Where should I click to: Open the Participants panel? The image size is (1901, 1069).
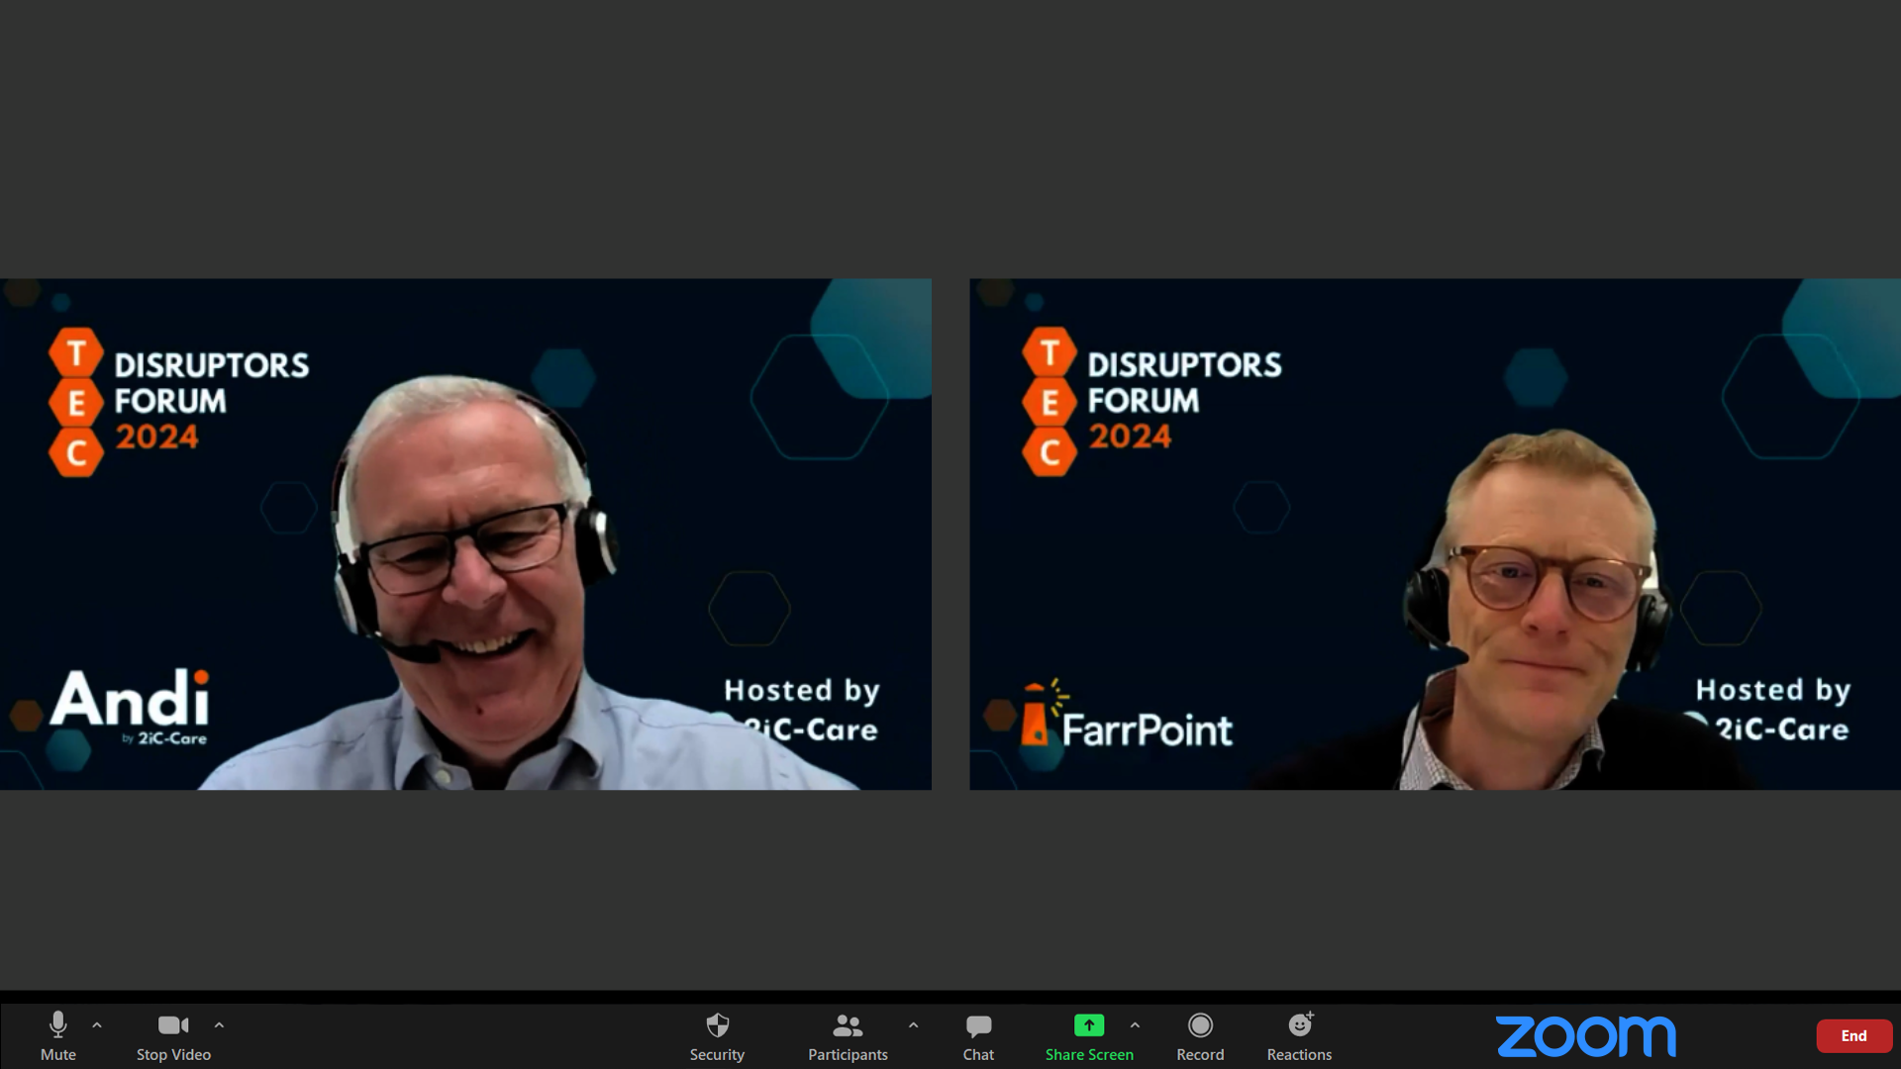(x=848, y=1026)
